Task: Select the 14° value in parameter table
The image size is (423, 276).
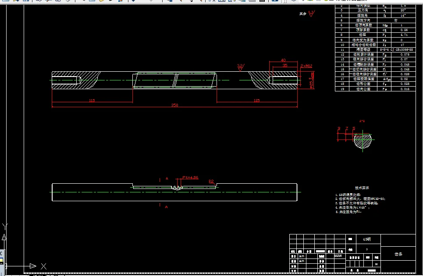Action: (403, 15)
